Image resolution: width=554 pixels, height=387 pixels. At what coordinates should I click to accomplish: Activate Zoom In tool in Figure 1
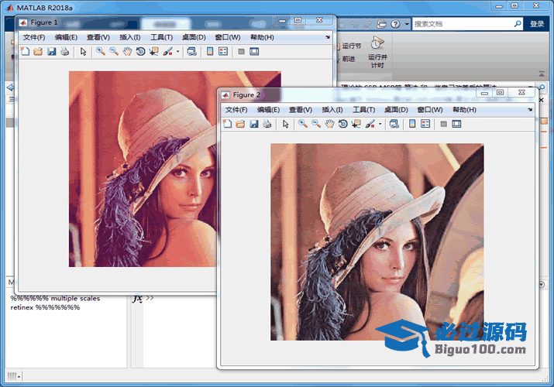pos(101,52)
